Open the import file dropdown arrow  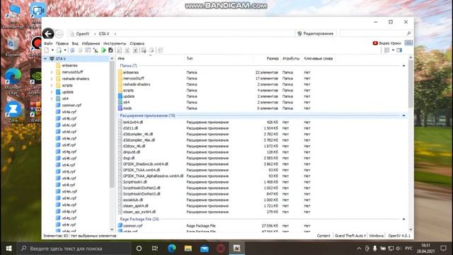point(65,50)
